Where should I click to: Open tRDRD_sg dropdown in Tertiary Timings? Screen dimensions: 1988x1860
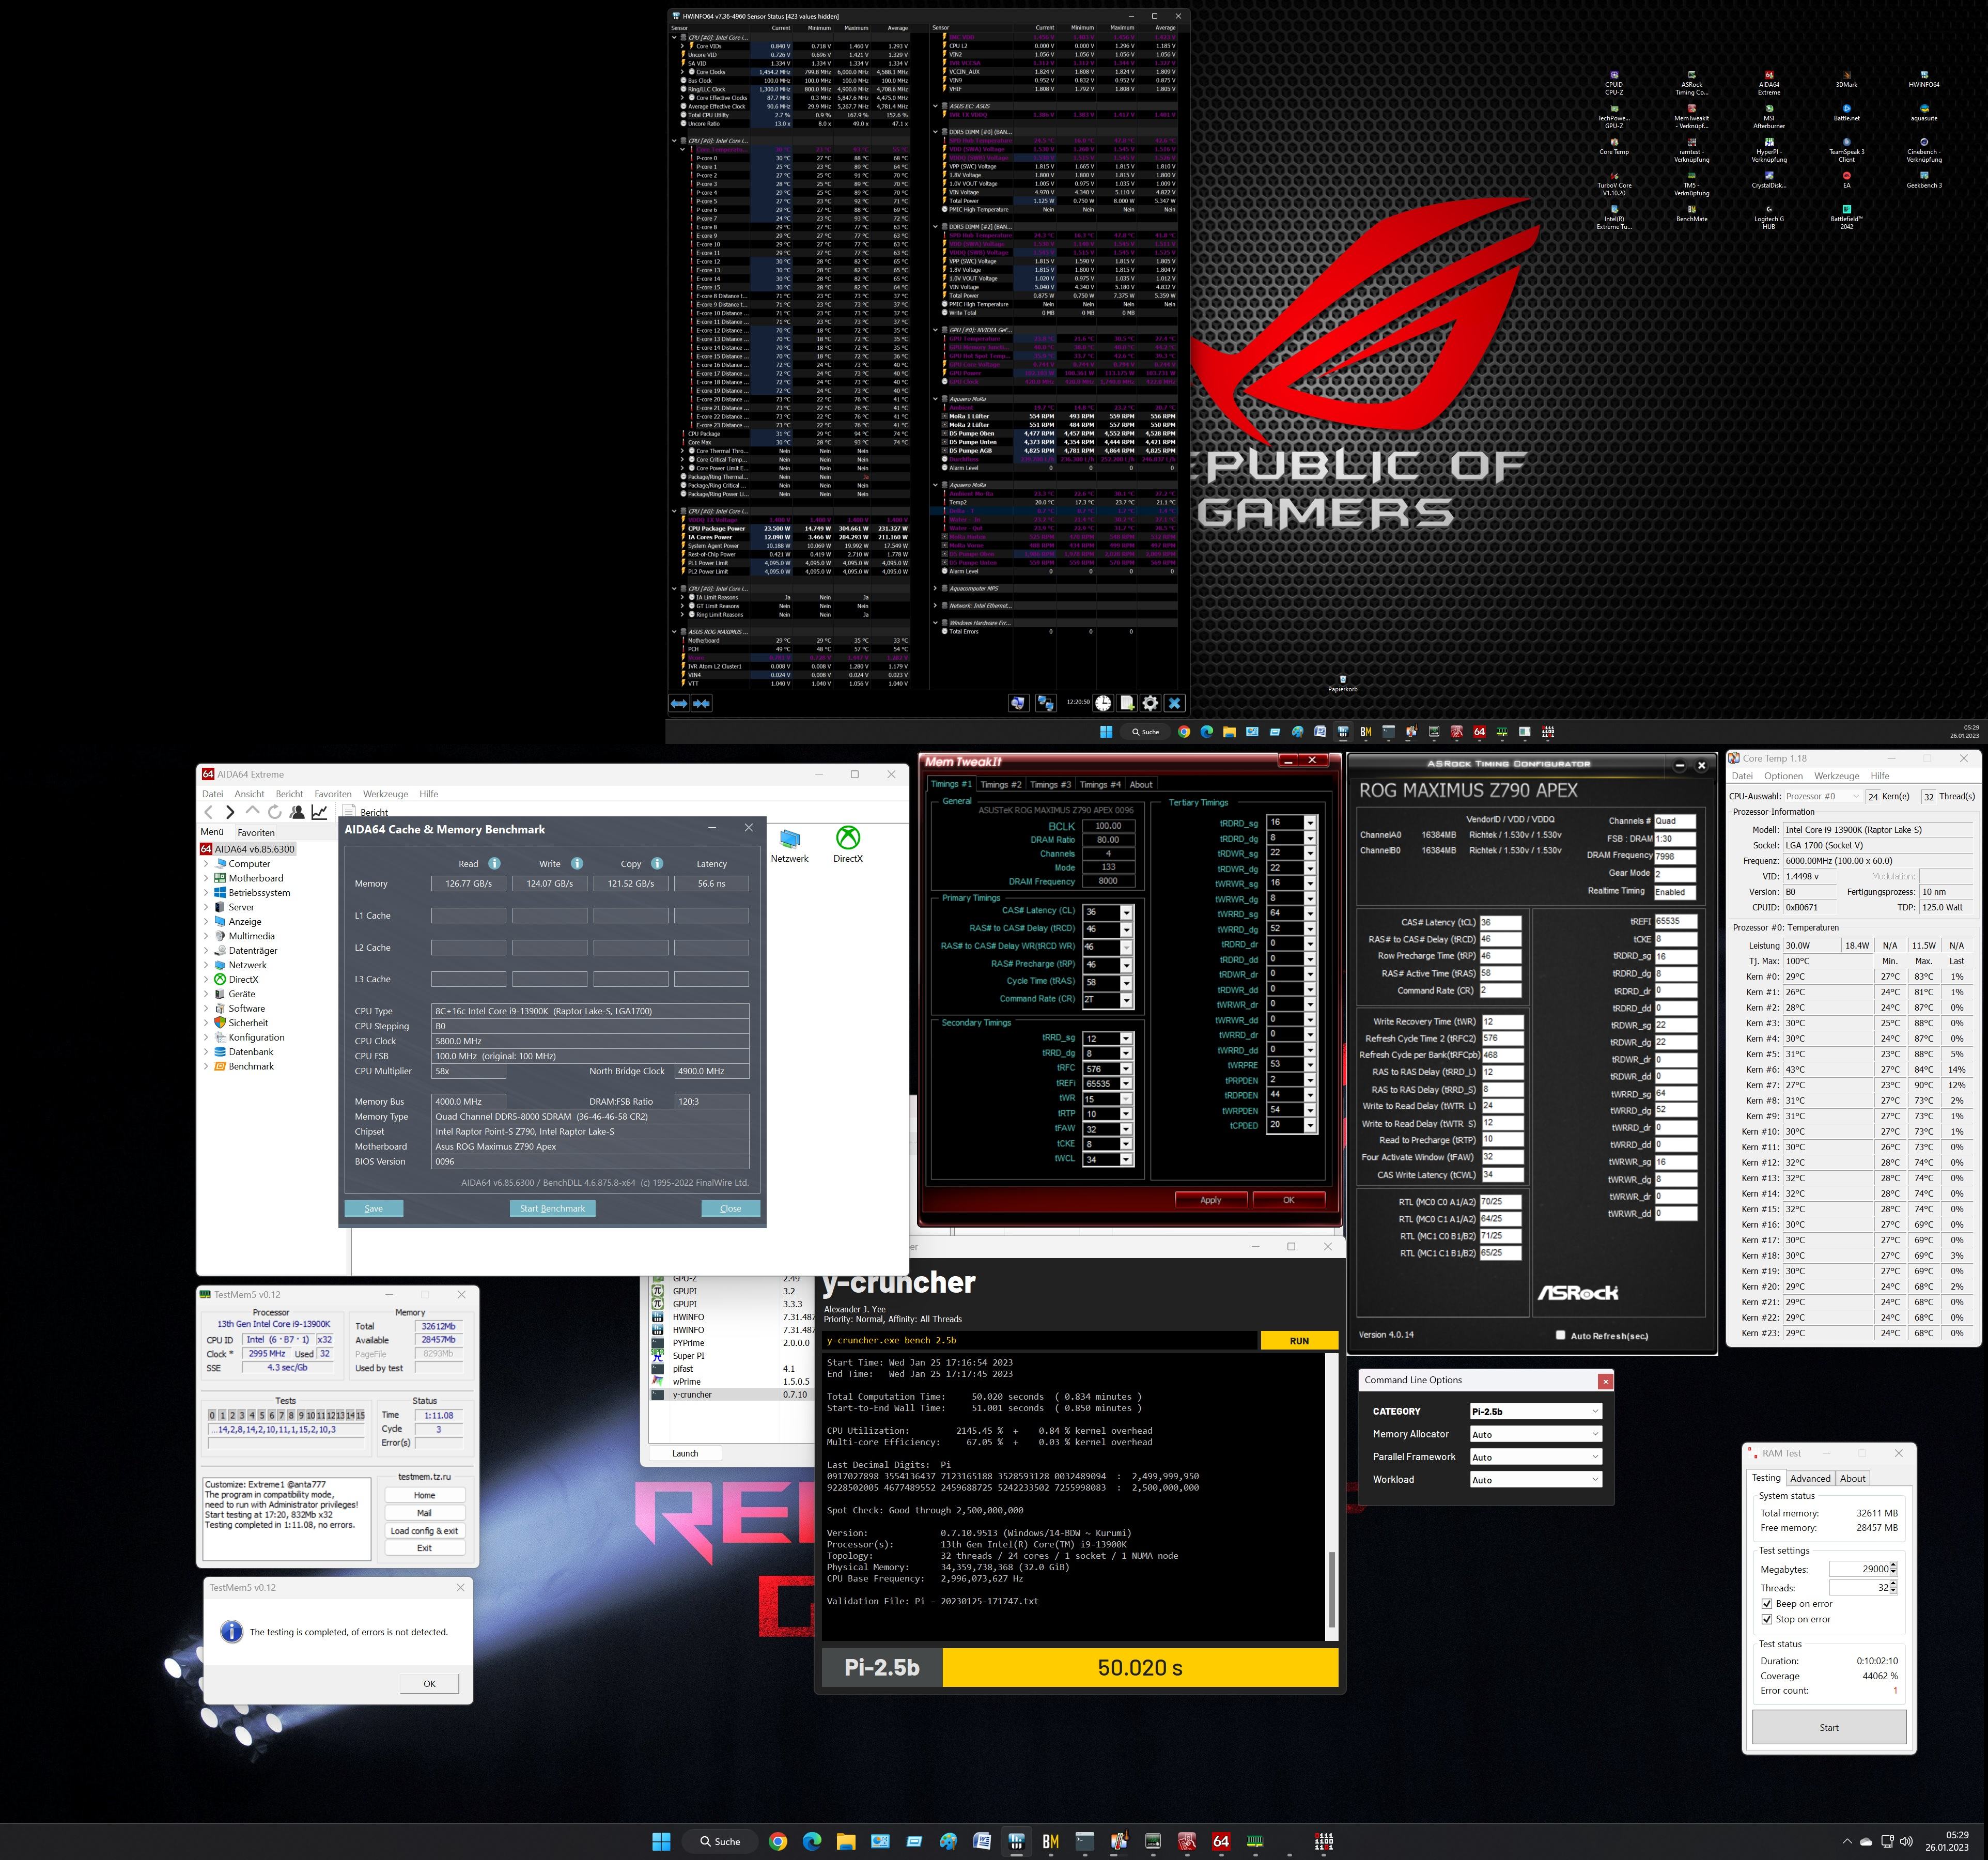click(x=1310, y=823)
